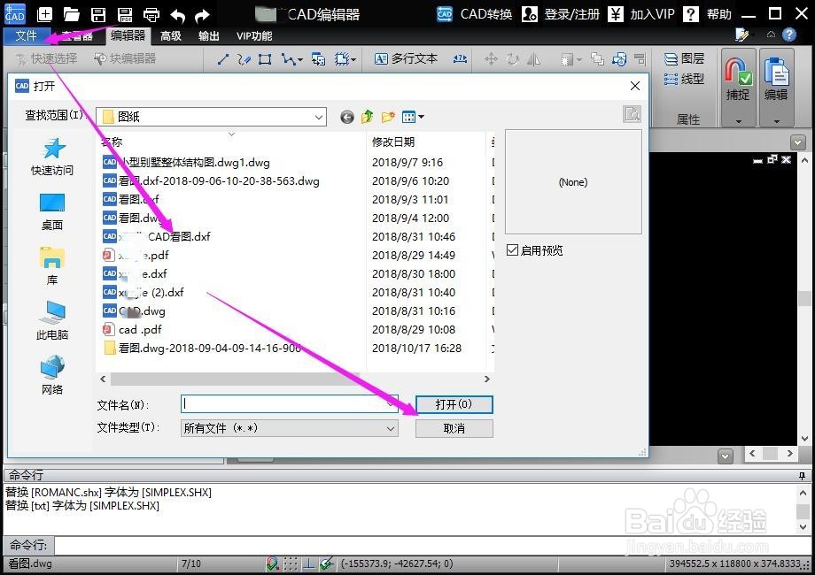Click the 打开(O) button
815x575 pixels.
tap(454, 404)
